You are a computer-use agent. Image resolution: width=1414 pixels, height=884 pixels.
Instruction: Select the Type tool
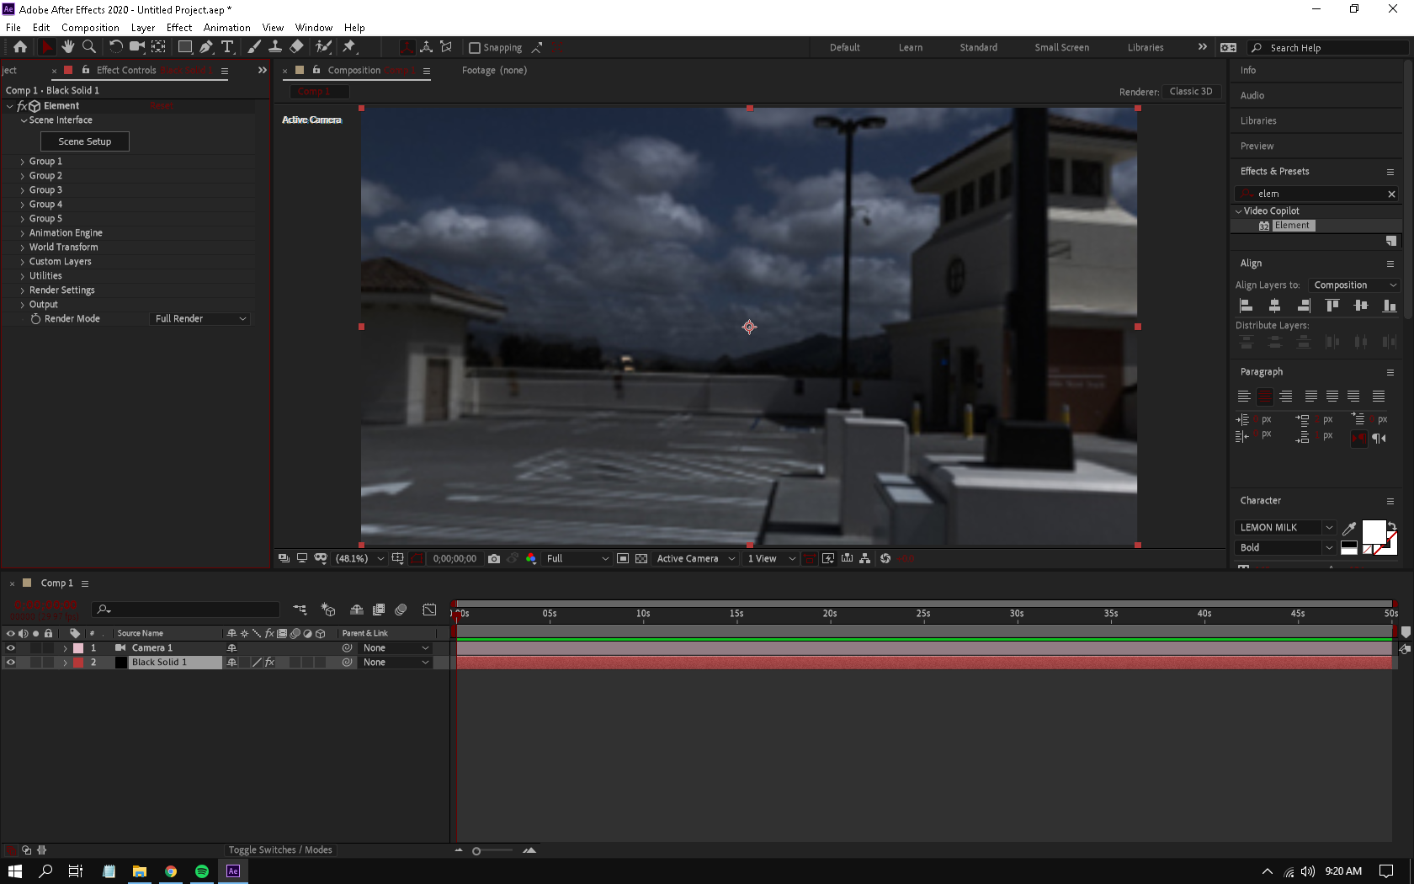pos(228,47)
